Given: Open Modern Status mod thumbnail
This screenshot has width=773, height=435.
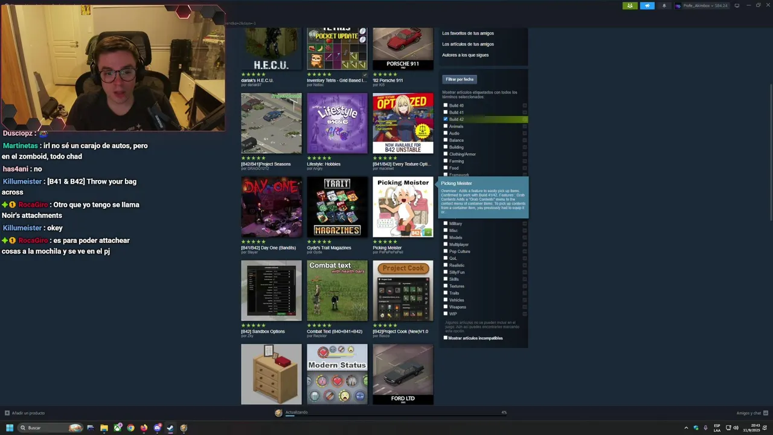Looking at the screenshot, I should point(337,374).
